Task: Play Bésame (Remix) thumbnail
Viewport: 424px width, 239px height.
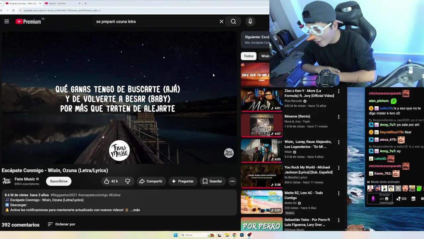Action: (262, 125)
